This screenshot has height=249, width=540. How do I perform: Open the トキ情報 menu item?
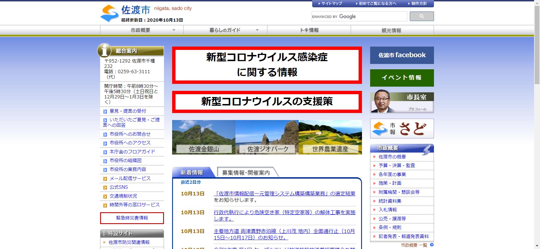[309, 30]
